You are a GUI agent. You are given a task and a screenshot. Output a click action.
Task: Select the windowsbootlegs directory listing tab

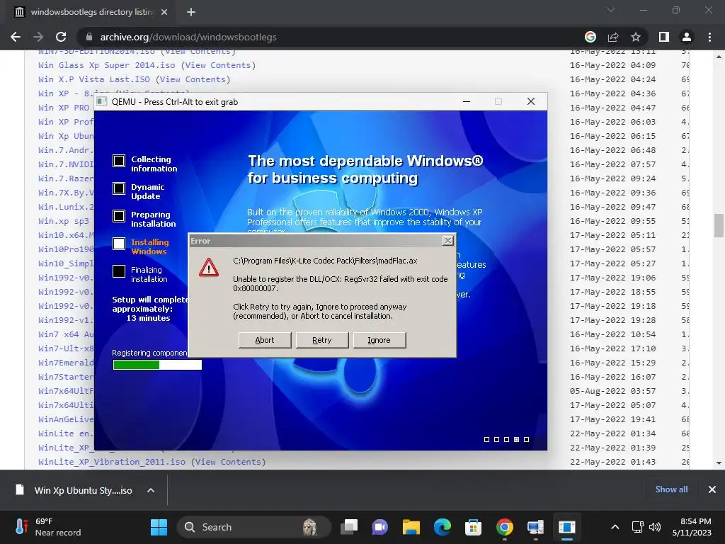(91, 12)
